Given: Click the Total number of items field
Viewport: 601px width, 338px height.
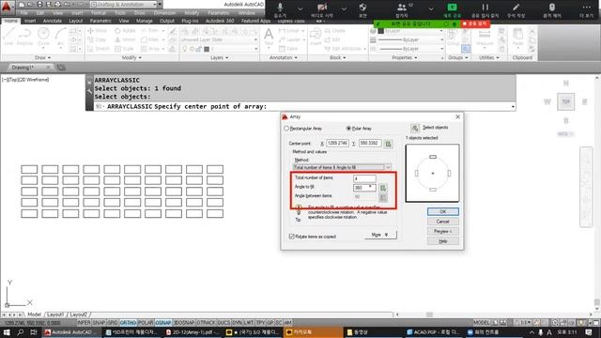Looking at the screenshot, I should 364,178.
